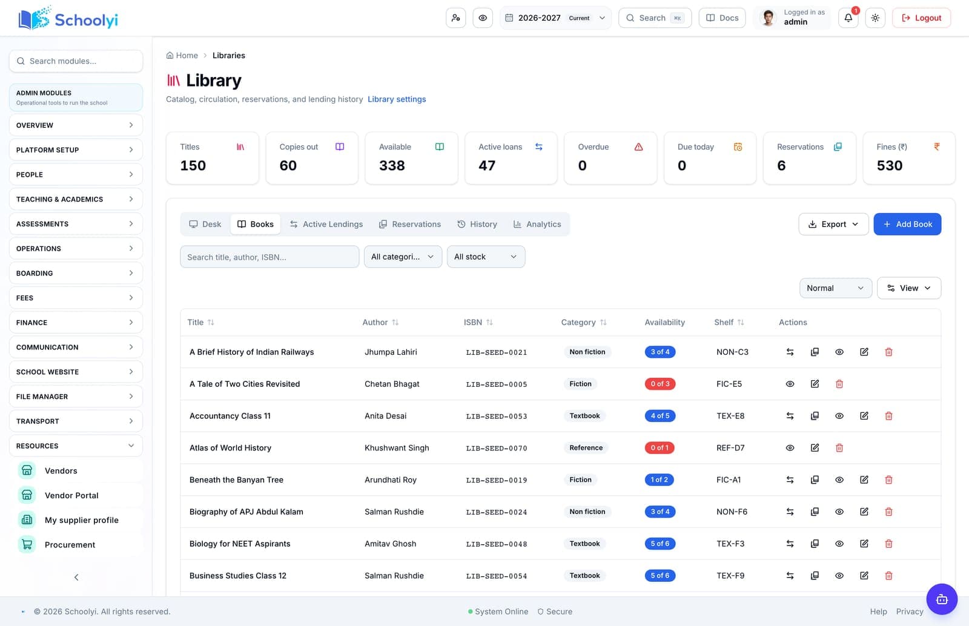Open the Analytics tab
The image size is (969, 626).
(x=537, y=224)
